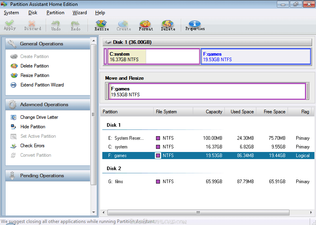Viewport: 316px width, 225px height.
Task: Open the Disk menu
Action: point(33,13)
